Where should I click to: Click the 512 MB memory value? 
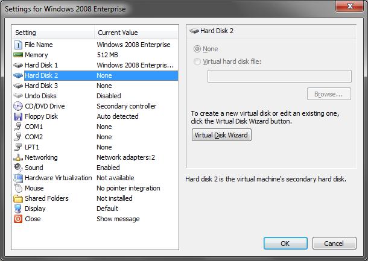click(107, 55)
